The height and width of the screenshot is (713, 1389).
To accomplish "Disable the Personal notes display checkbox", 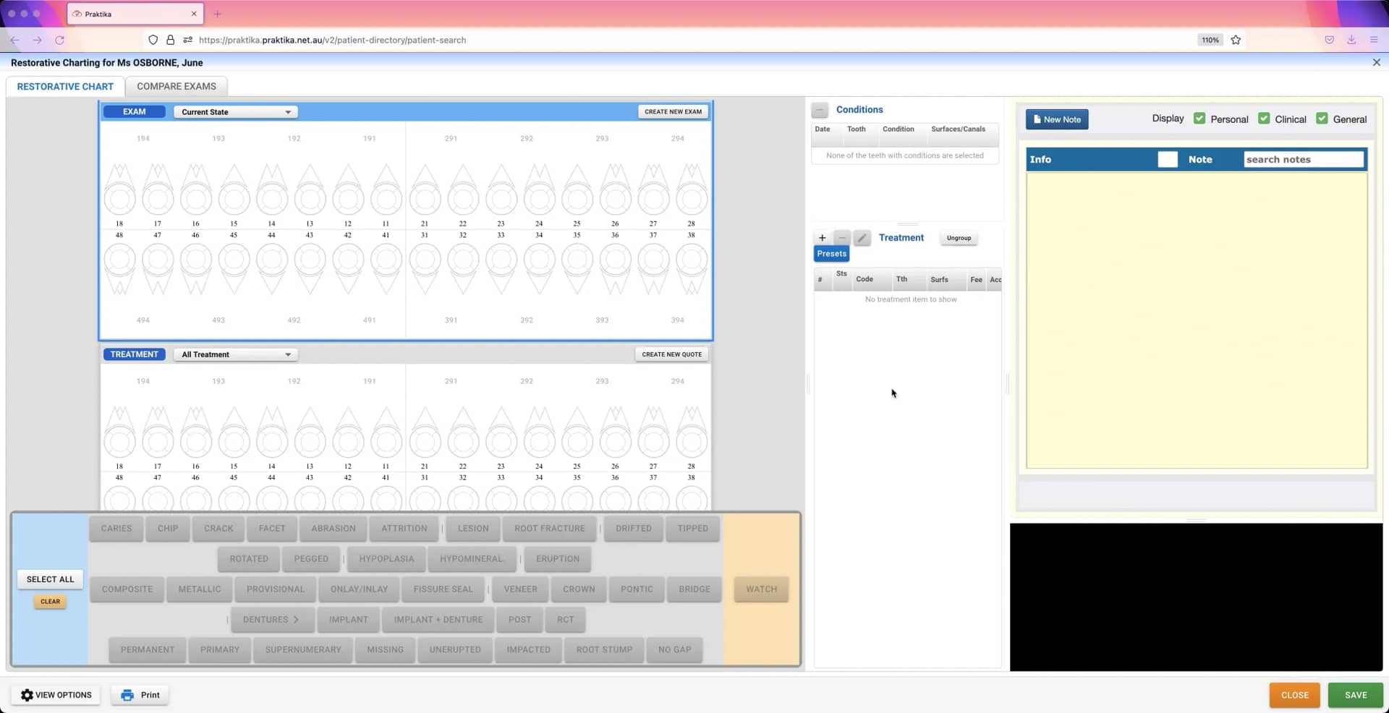I will coord(1199,118).
